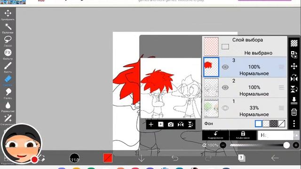Click the invert selection layer icon
Viewport: 301px width, 169px height.
294,54
